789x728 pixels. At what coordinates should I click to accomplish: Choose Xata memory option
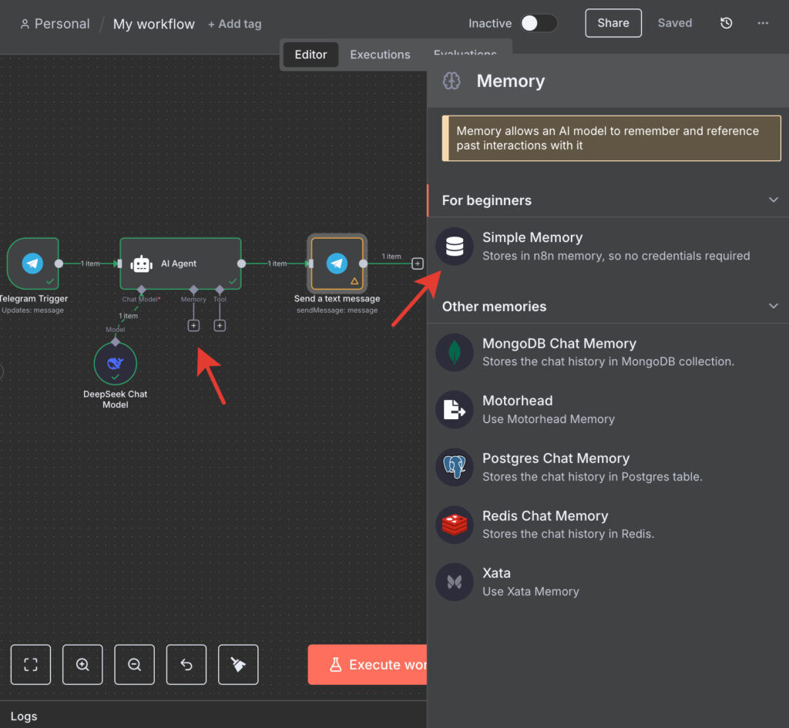[x=496, y=582]
